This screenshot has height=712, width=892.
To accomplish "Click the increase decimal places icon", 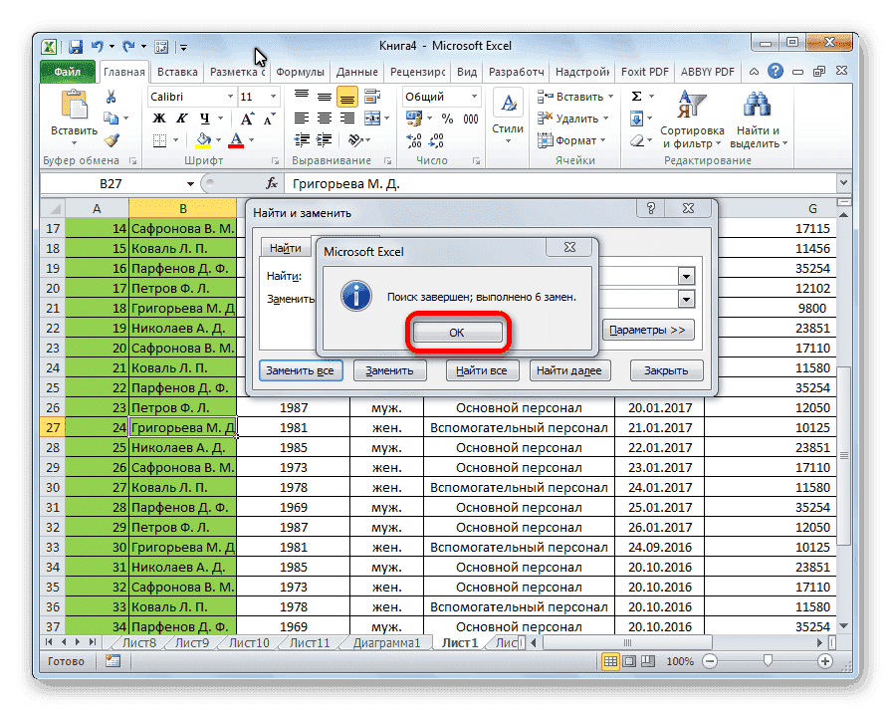I will 413,139.
